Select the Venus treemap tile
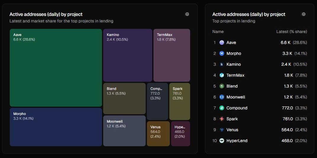Image resolution: width=317 pixels, height=158 pixels. tap(158, 134)
